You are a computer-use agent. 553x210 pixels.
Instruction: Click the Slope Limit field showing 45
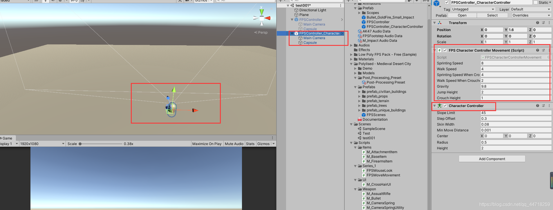(x=516, y=113)
